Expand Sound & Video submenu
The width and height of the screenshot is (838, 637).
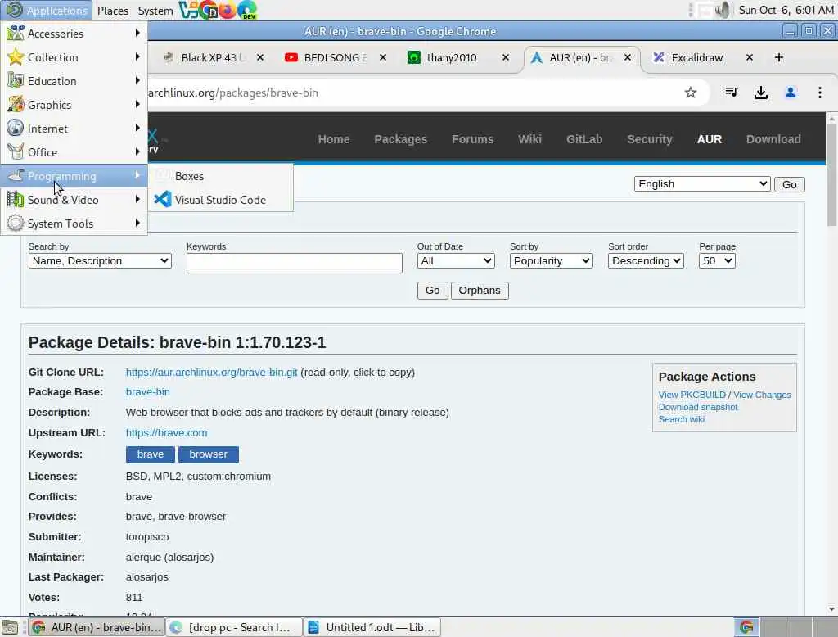pyautogui.click(x=74, y=200)
